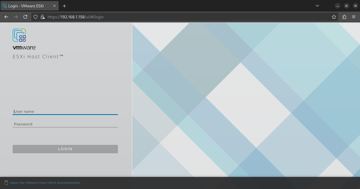Expand the list all tabs chevron

[x=317, y=6]
